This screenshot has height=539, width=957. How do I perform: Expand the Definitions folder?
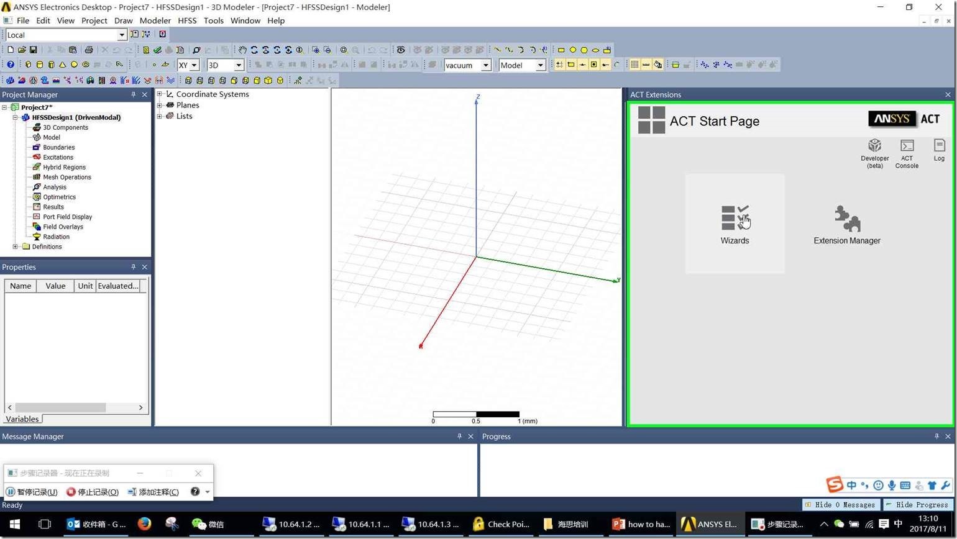point(16,247)
